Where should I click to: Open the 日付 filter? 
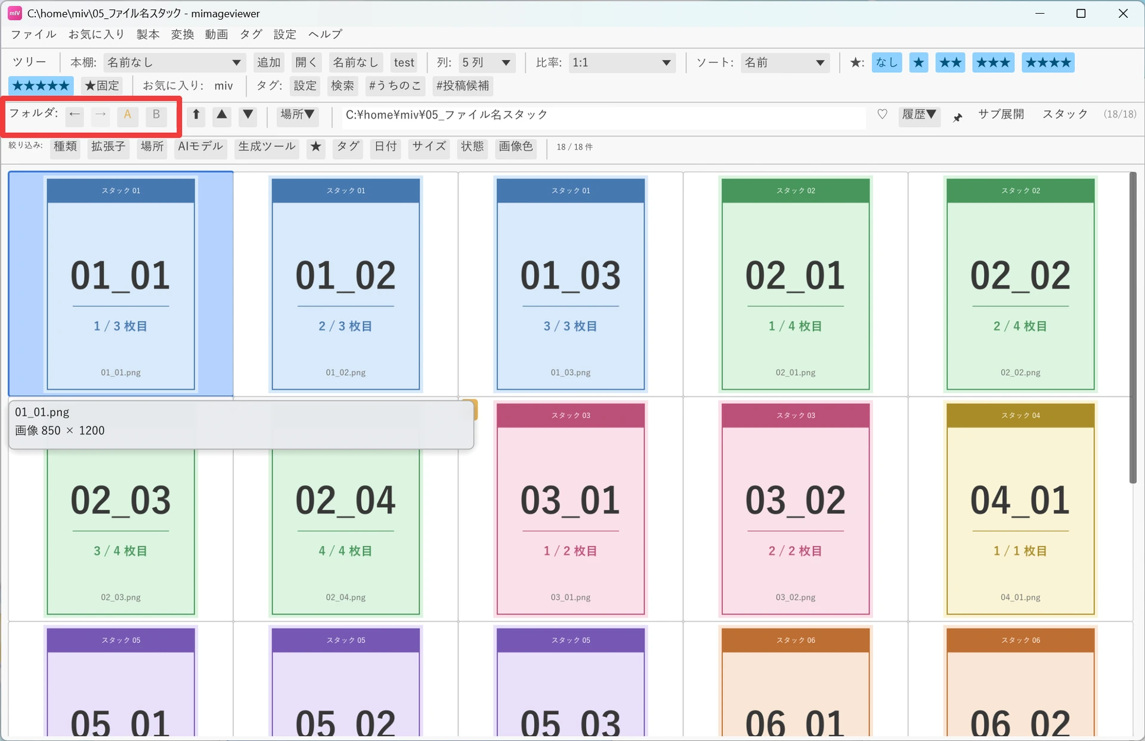[x=386, y=147]
